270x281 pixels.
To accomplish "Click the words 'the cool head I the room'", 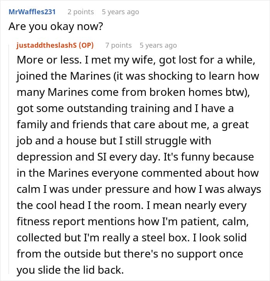I will click(x=79, y=206).
